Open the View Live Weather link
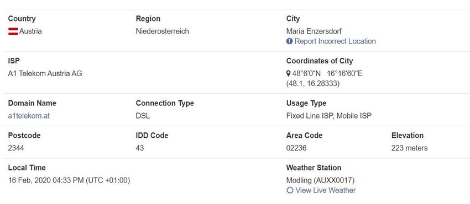 pos(326,191)
